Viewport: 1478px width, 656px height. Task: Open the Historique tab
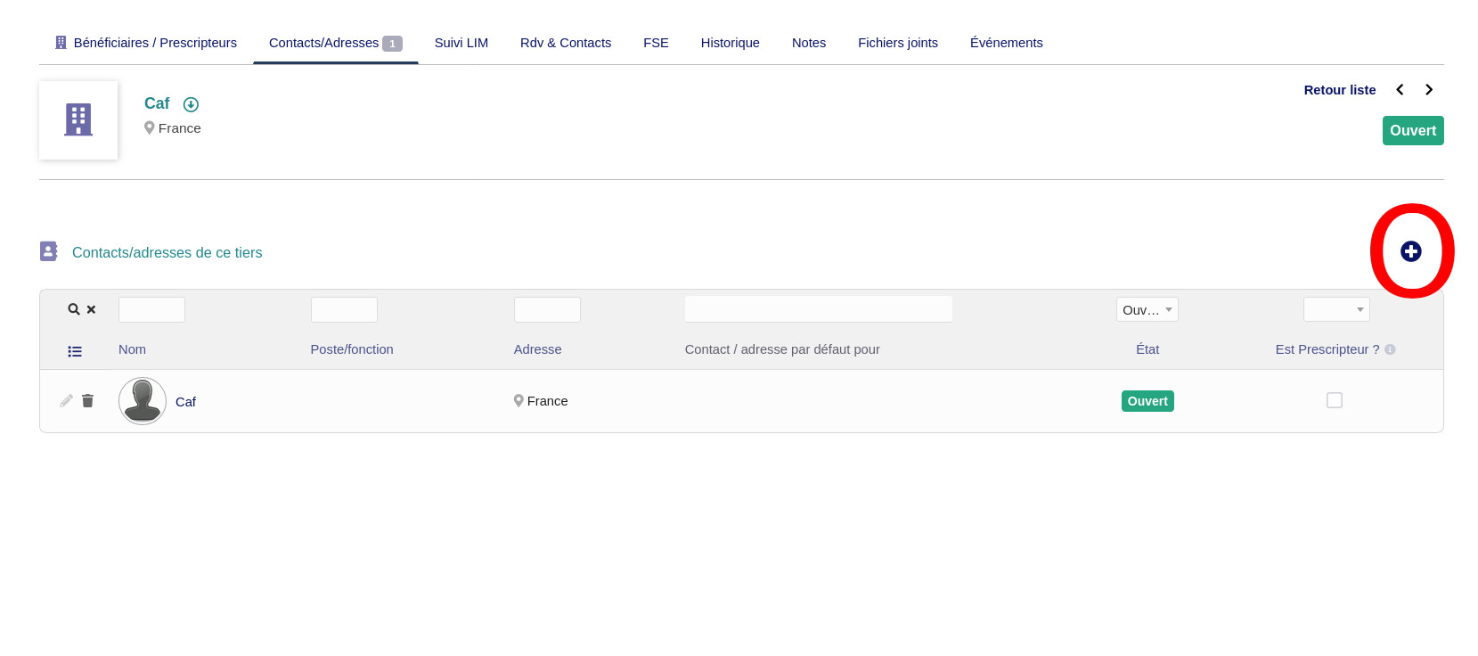[x=730, y=43]
